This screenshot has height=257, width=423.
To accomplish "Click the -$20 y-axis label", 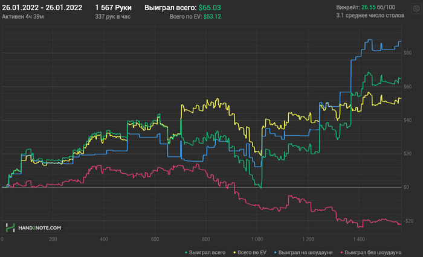I will click(x=408, y=221).
